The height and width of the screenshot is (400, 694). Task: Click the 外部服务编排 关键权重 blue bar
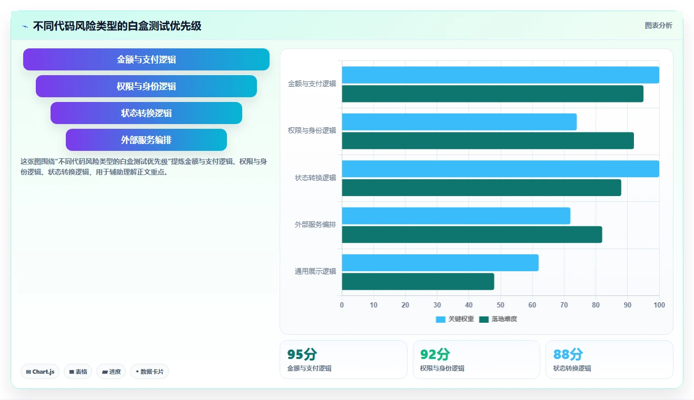pyautogui.click(x=456, y=216)
